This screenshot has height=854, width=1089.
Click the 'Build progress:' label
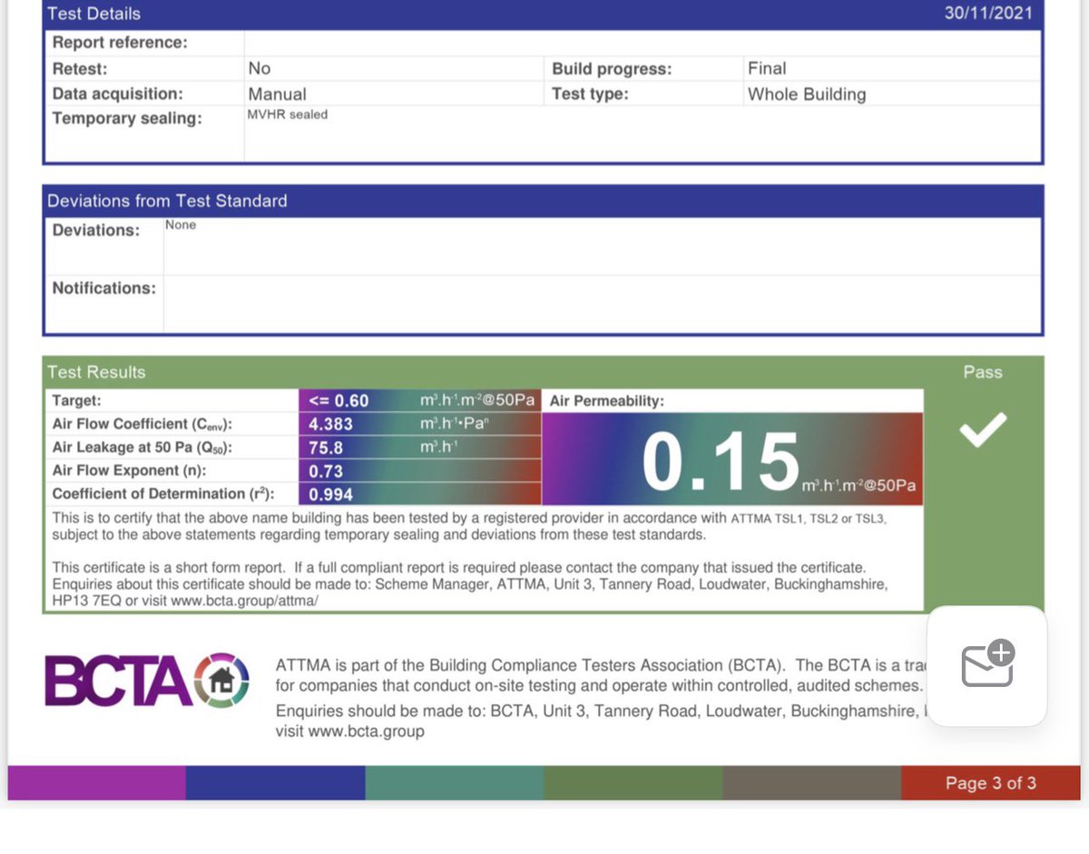pyautogui.click(x=612, y=68)
